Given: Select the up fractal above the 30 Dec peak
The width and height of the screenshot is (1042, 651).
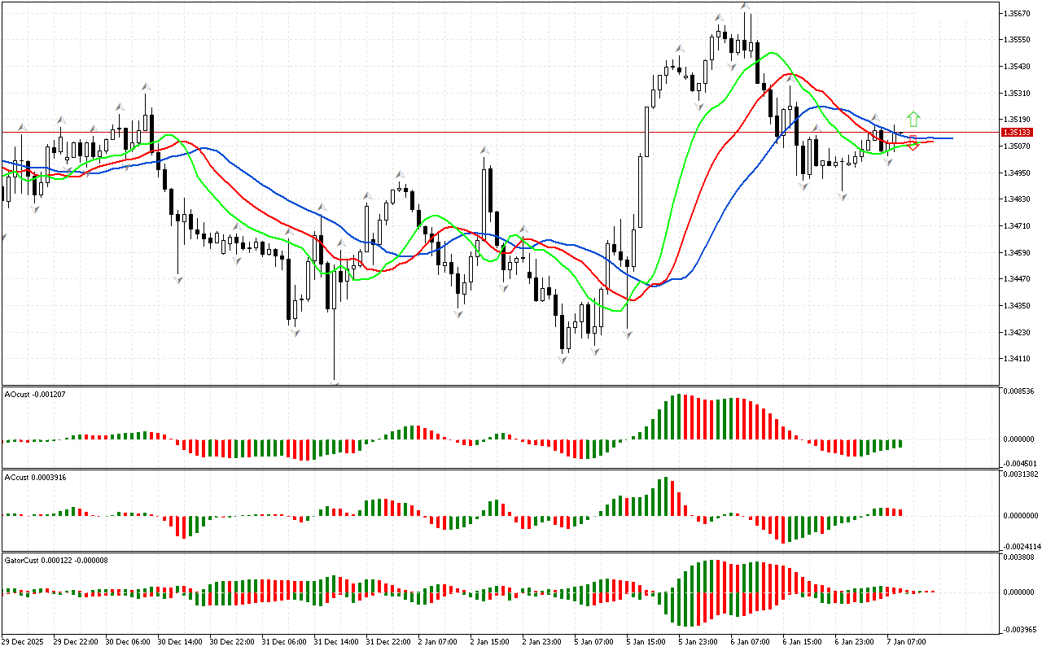Looking at the screenshot, I should coord(146,85).
